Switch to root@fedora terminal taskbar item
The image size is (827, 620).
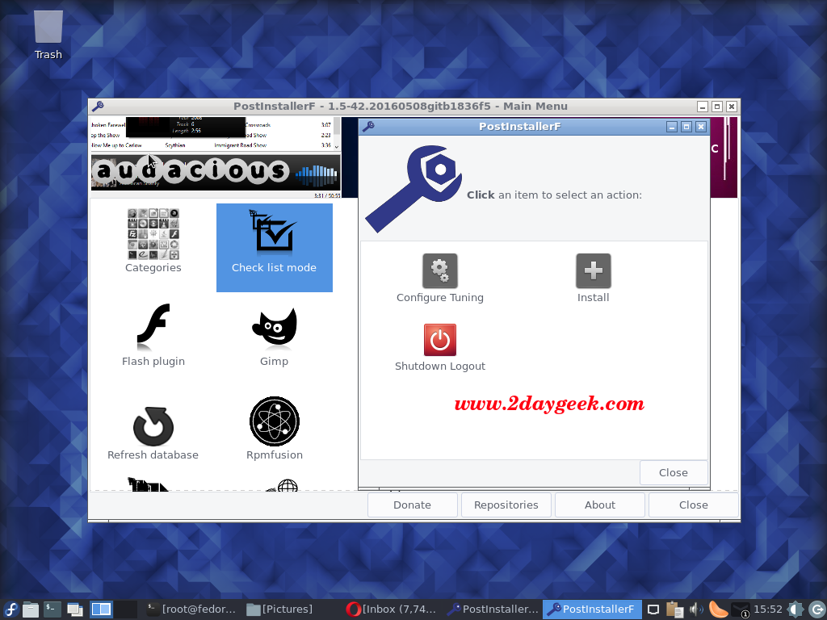(x=191, y=610)
